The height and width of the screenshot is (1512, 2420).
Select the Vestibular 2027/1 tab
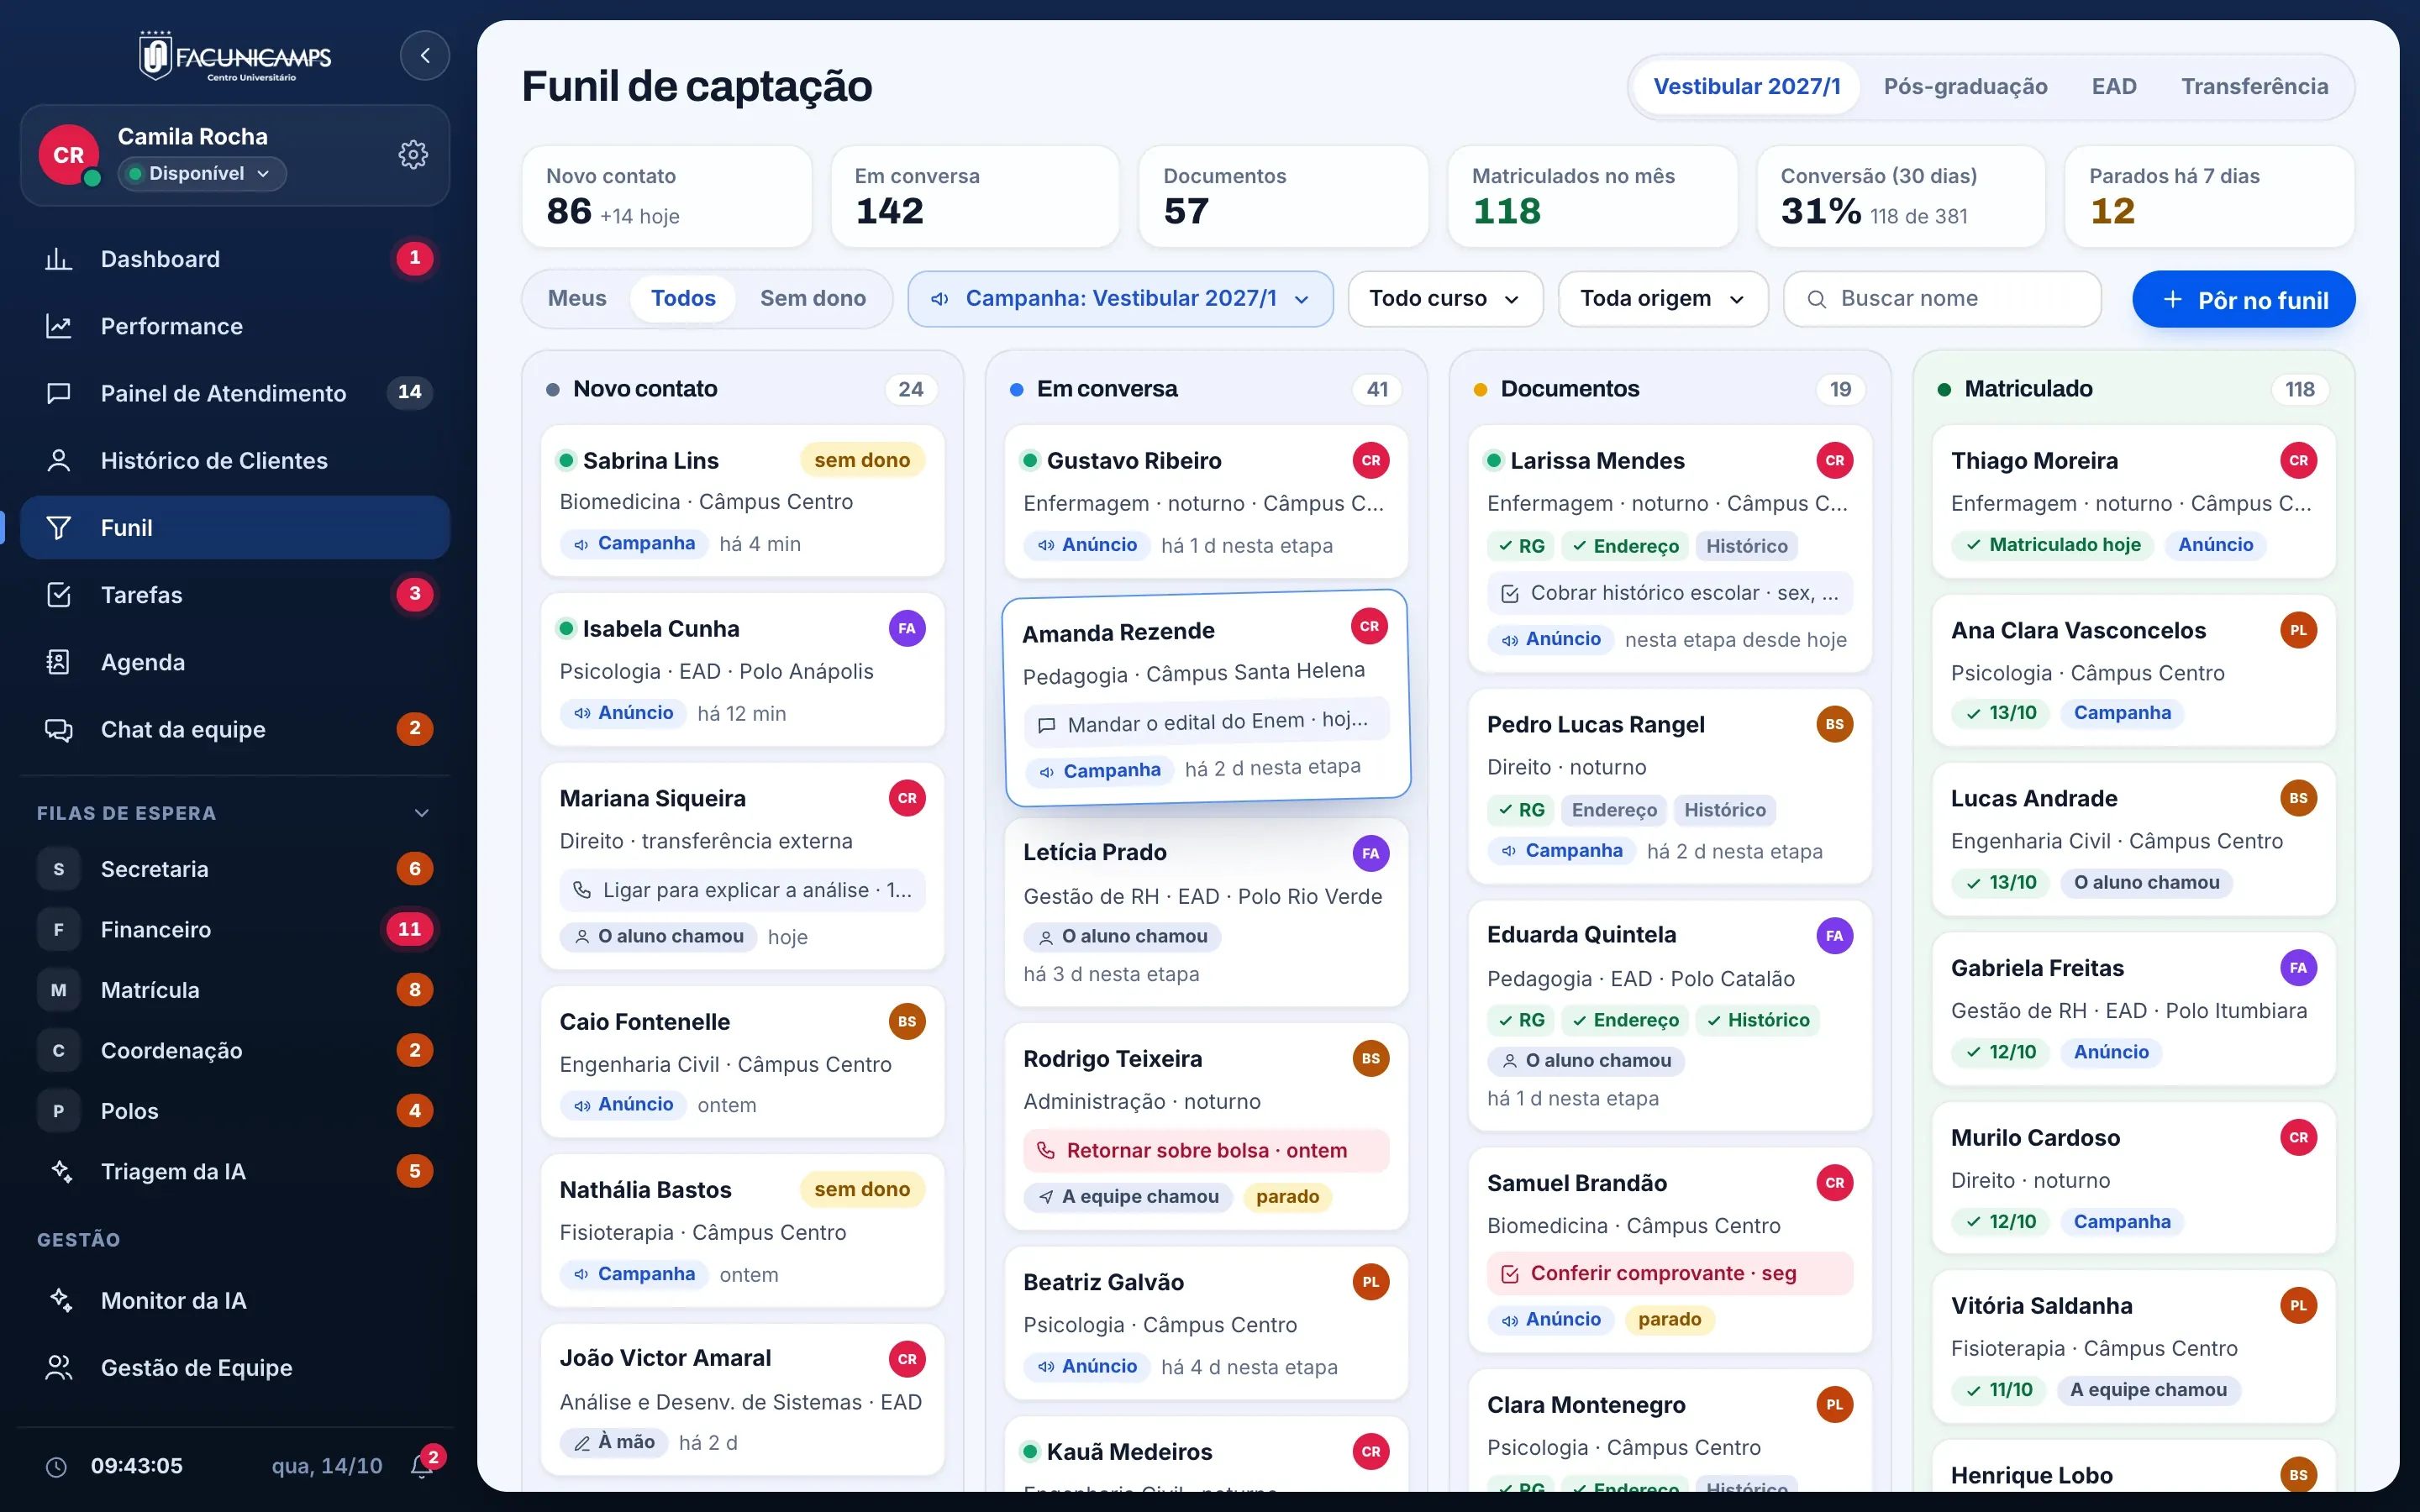(1747, 87)
